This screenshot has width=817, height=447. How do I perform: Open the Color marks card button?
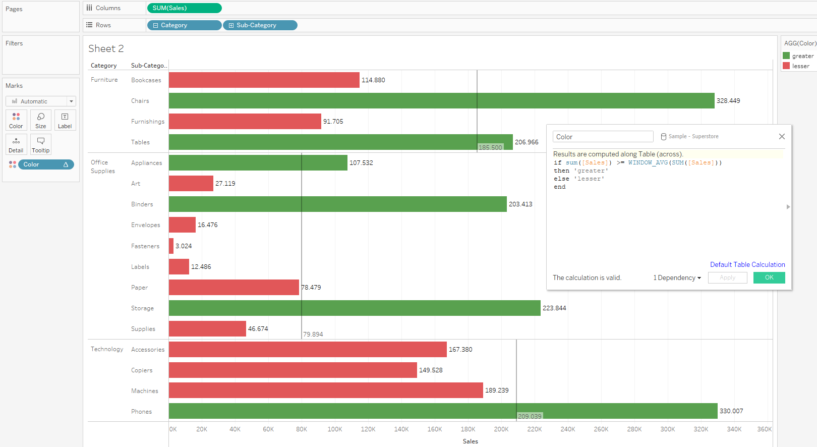pos(16,120)
